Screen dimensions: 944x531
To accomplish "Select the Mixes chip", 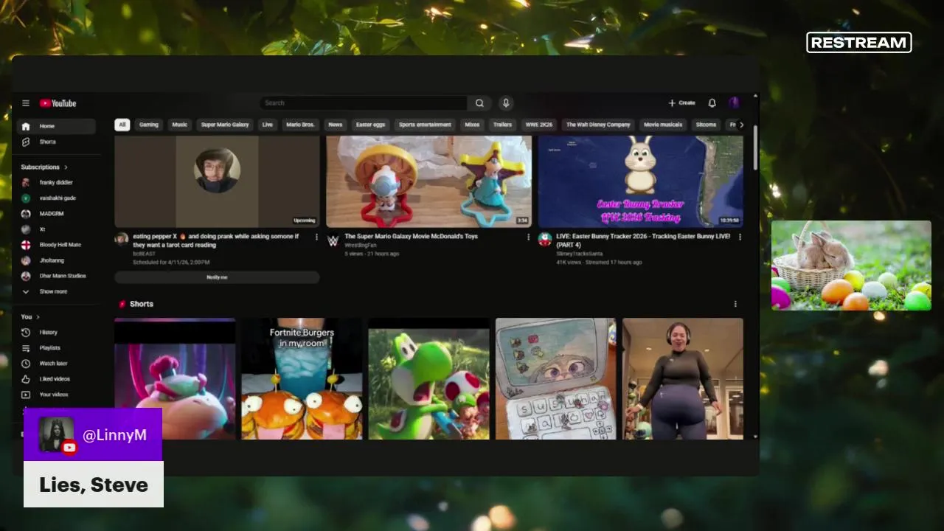I will click(472, 125).
